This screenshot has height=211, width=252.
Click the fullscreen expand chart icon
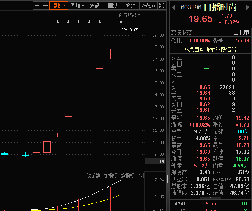[x=162, y=6]
